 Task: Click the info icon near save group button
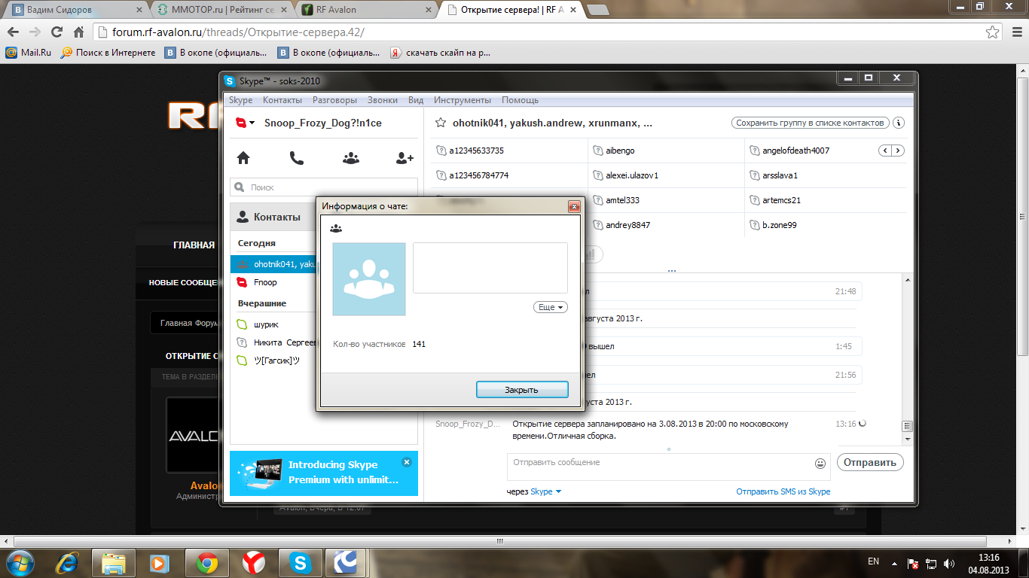pyautogui.click(x=899, y=123)
